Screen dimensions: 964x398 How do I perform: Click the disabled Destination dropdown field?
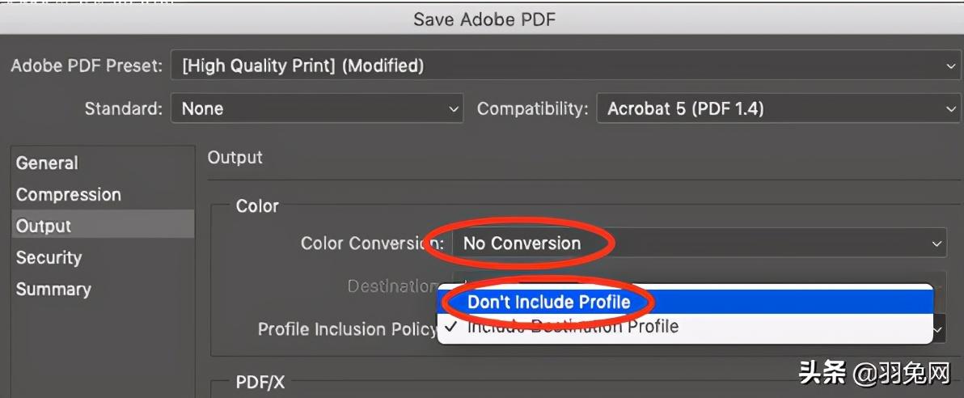click(809, 279)
